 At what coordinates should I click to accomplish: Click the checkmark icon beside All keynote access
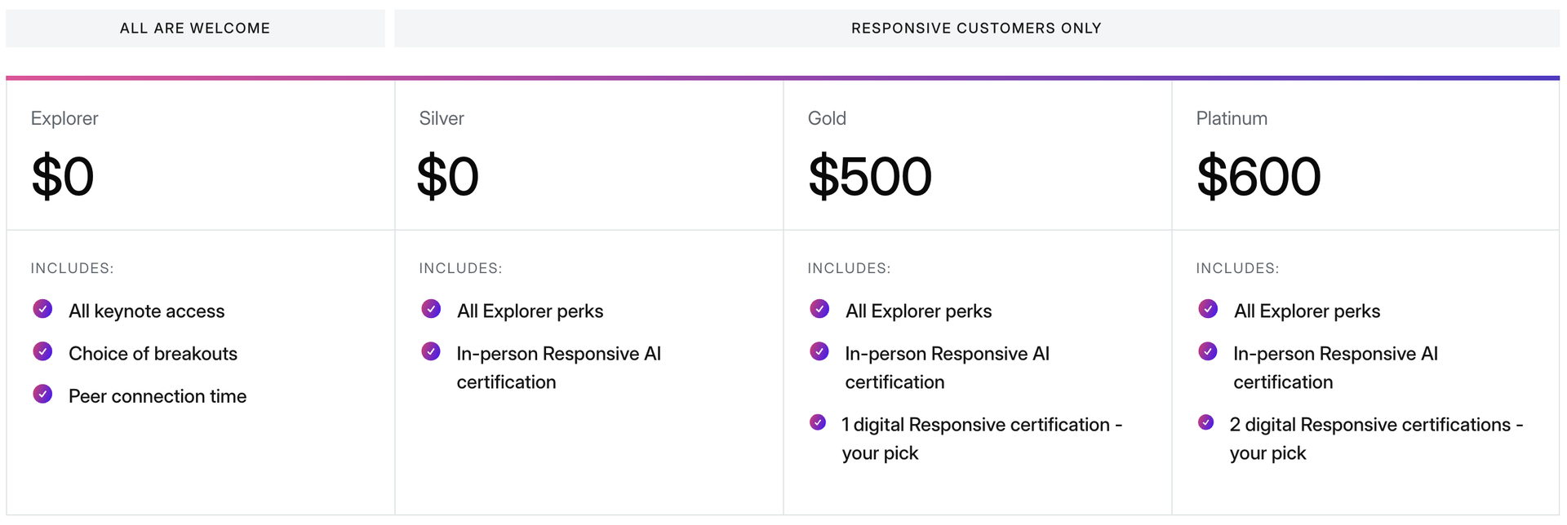pos(42,309)
